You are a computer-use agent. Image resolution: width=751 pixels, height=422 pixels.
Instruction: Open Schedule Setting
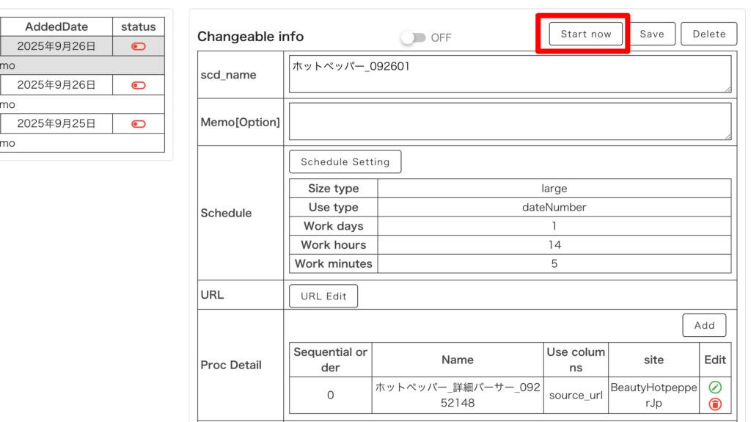(345, 161)
